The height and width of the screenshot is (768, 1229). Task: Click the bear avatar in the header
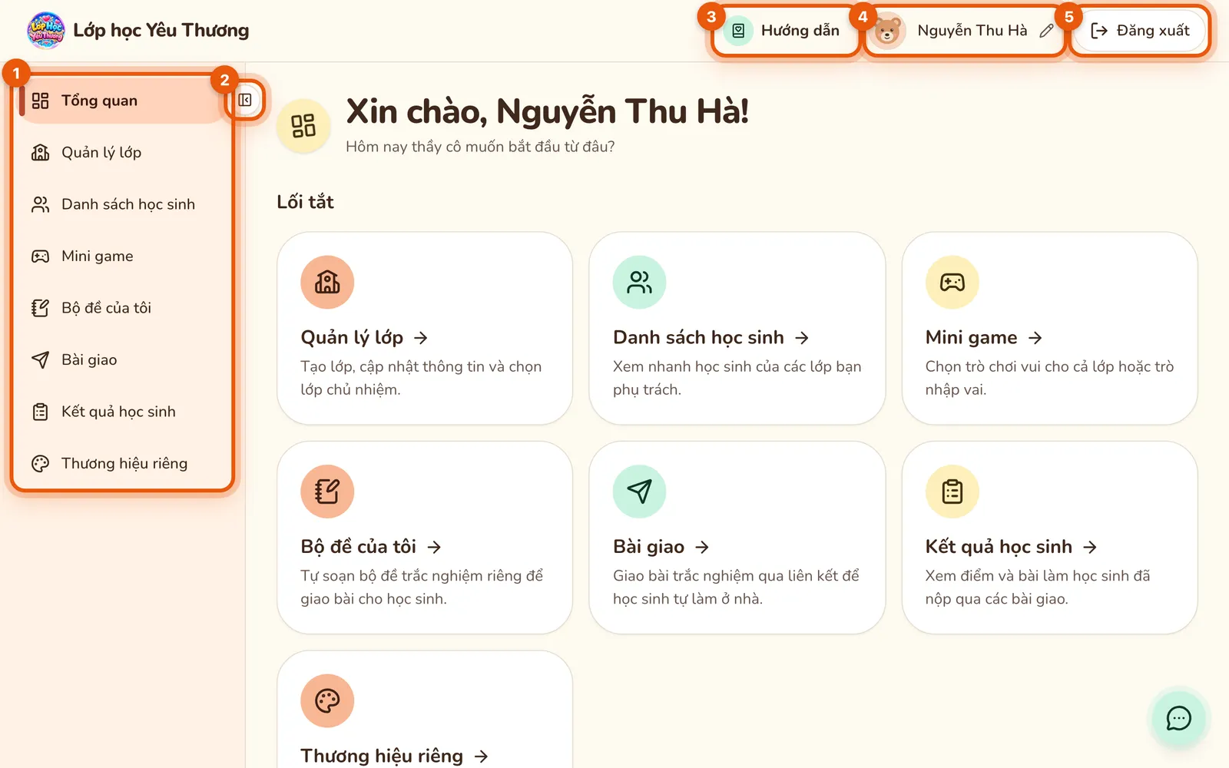(887, 31)
